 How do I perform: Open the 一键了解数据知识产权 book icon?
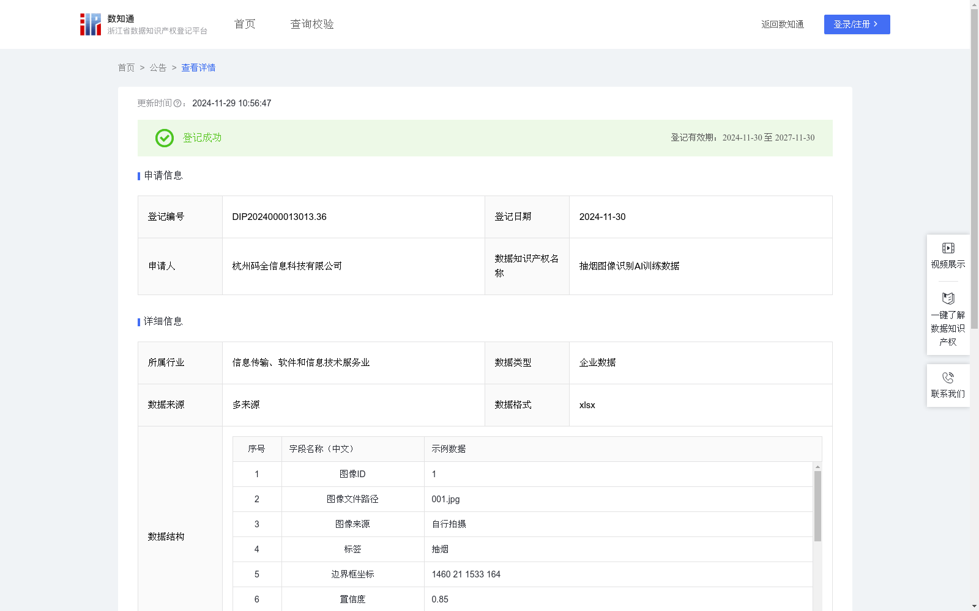coord(948,299)
